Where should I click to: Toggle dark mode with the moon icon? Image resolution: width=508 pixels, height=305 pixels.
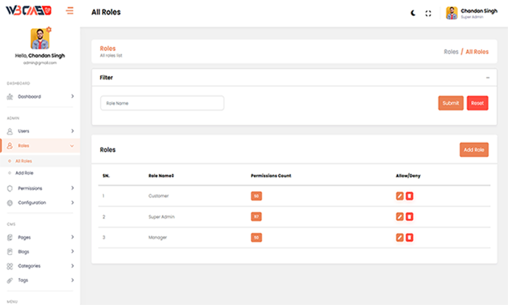tap(414, 13)
